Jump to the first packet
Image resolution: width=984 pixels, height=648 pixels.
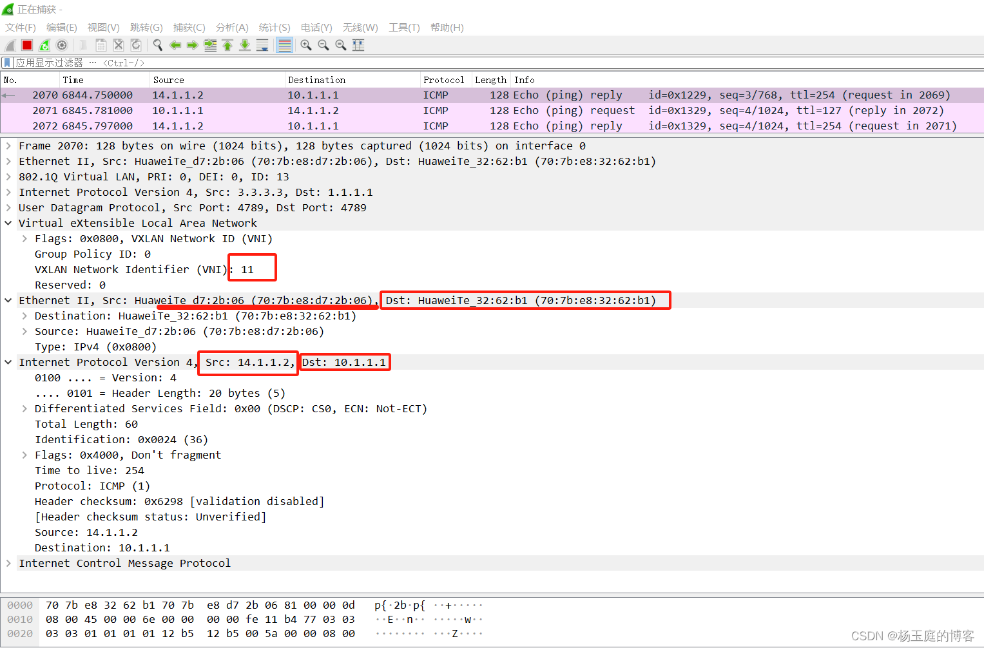(227, 45)
